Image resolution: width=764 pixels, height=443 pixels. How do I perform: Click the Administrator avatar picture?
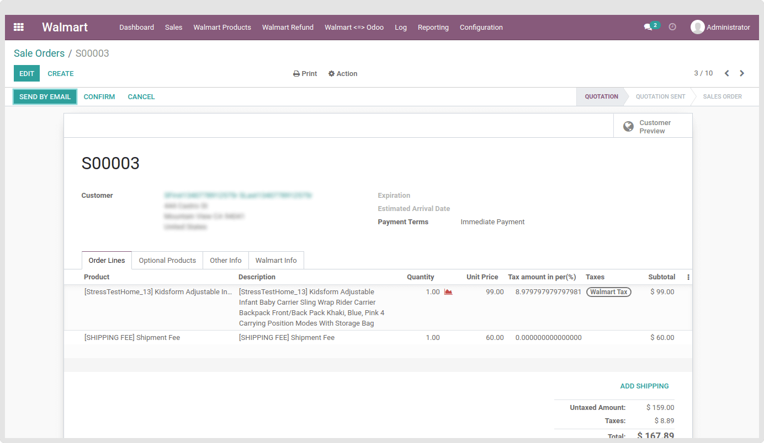pos(698,27)
